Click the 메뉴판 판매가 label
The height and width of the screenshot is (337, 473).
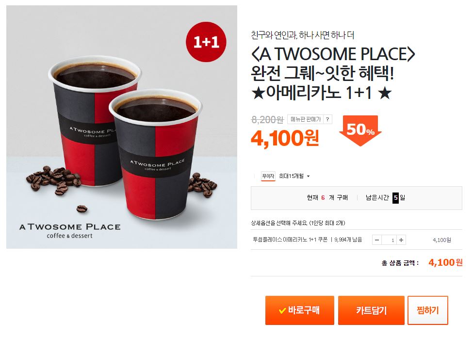pyautogui.click(x=305, y=119)
